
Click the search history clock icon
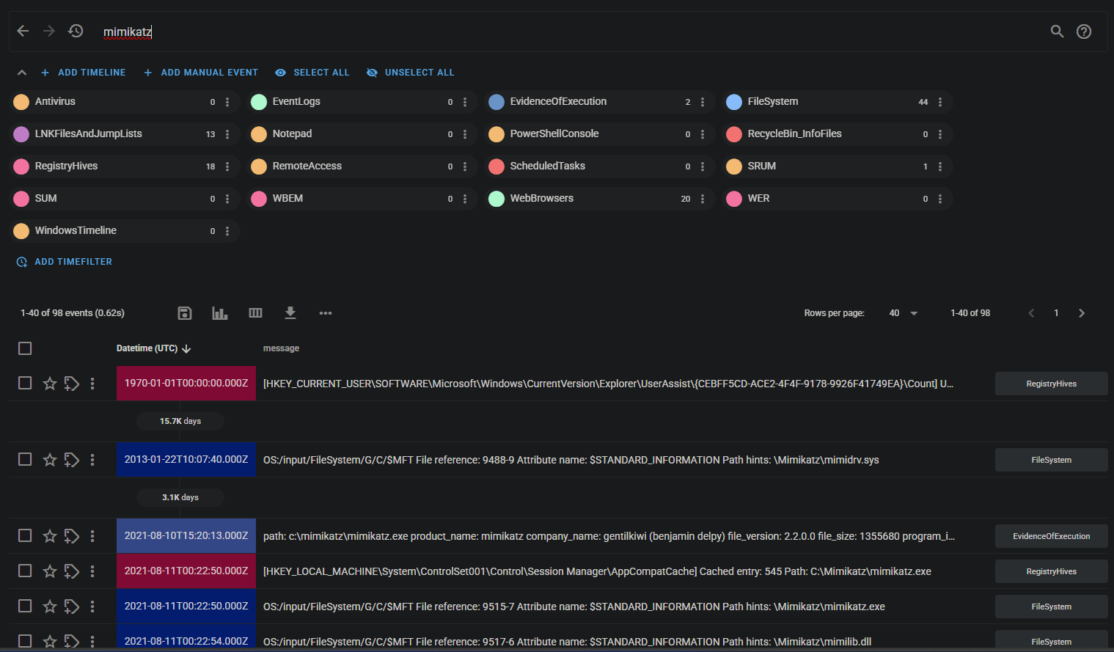click(x=76, y=31)
